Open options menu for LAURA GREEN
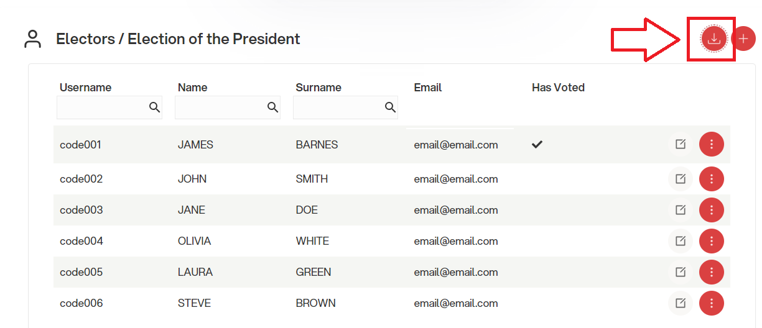 [712, 272]
